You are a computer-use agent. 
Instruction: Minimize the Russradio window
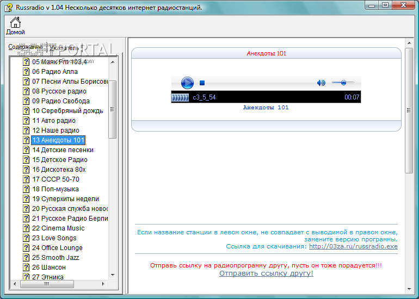[372, 5]
